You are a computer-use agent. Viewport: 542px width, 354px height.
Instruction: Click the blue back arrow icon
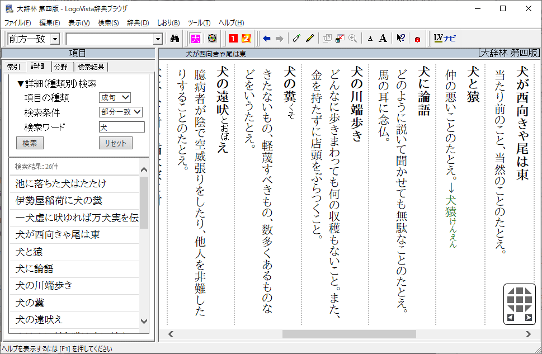pos(266,39)
